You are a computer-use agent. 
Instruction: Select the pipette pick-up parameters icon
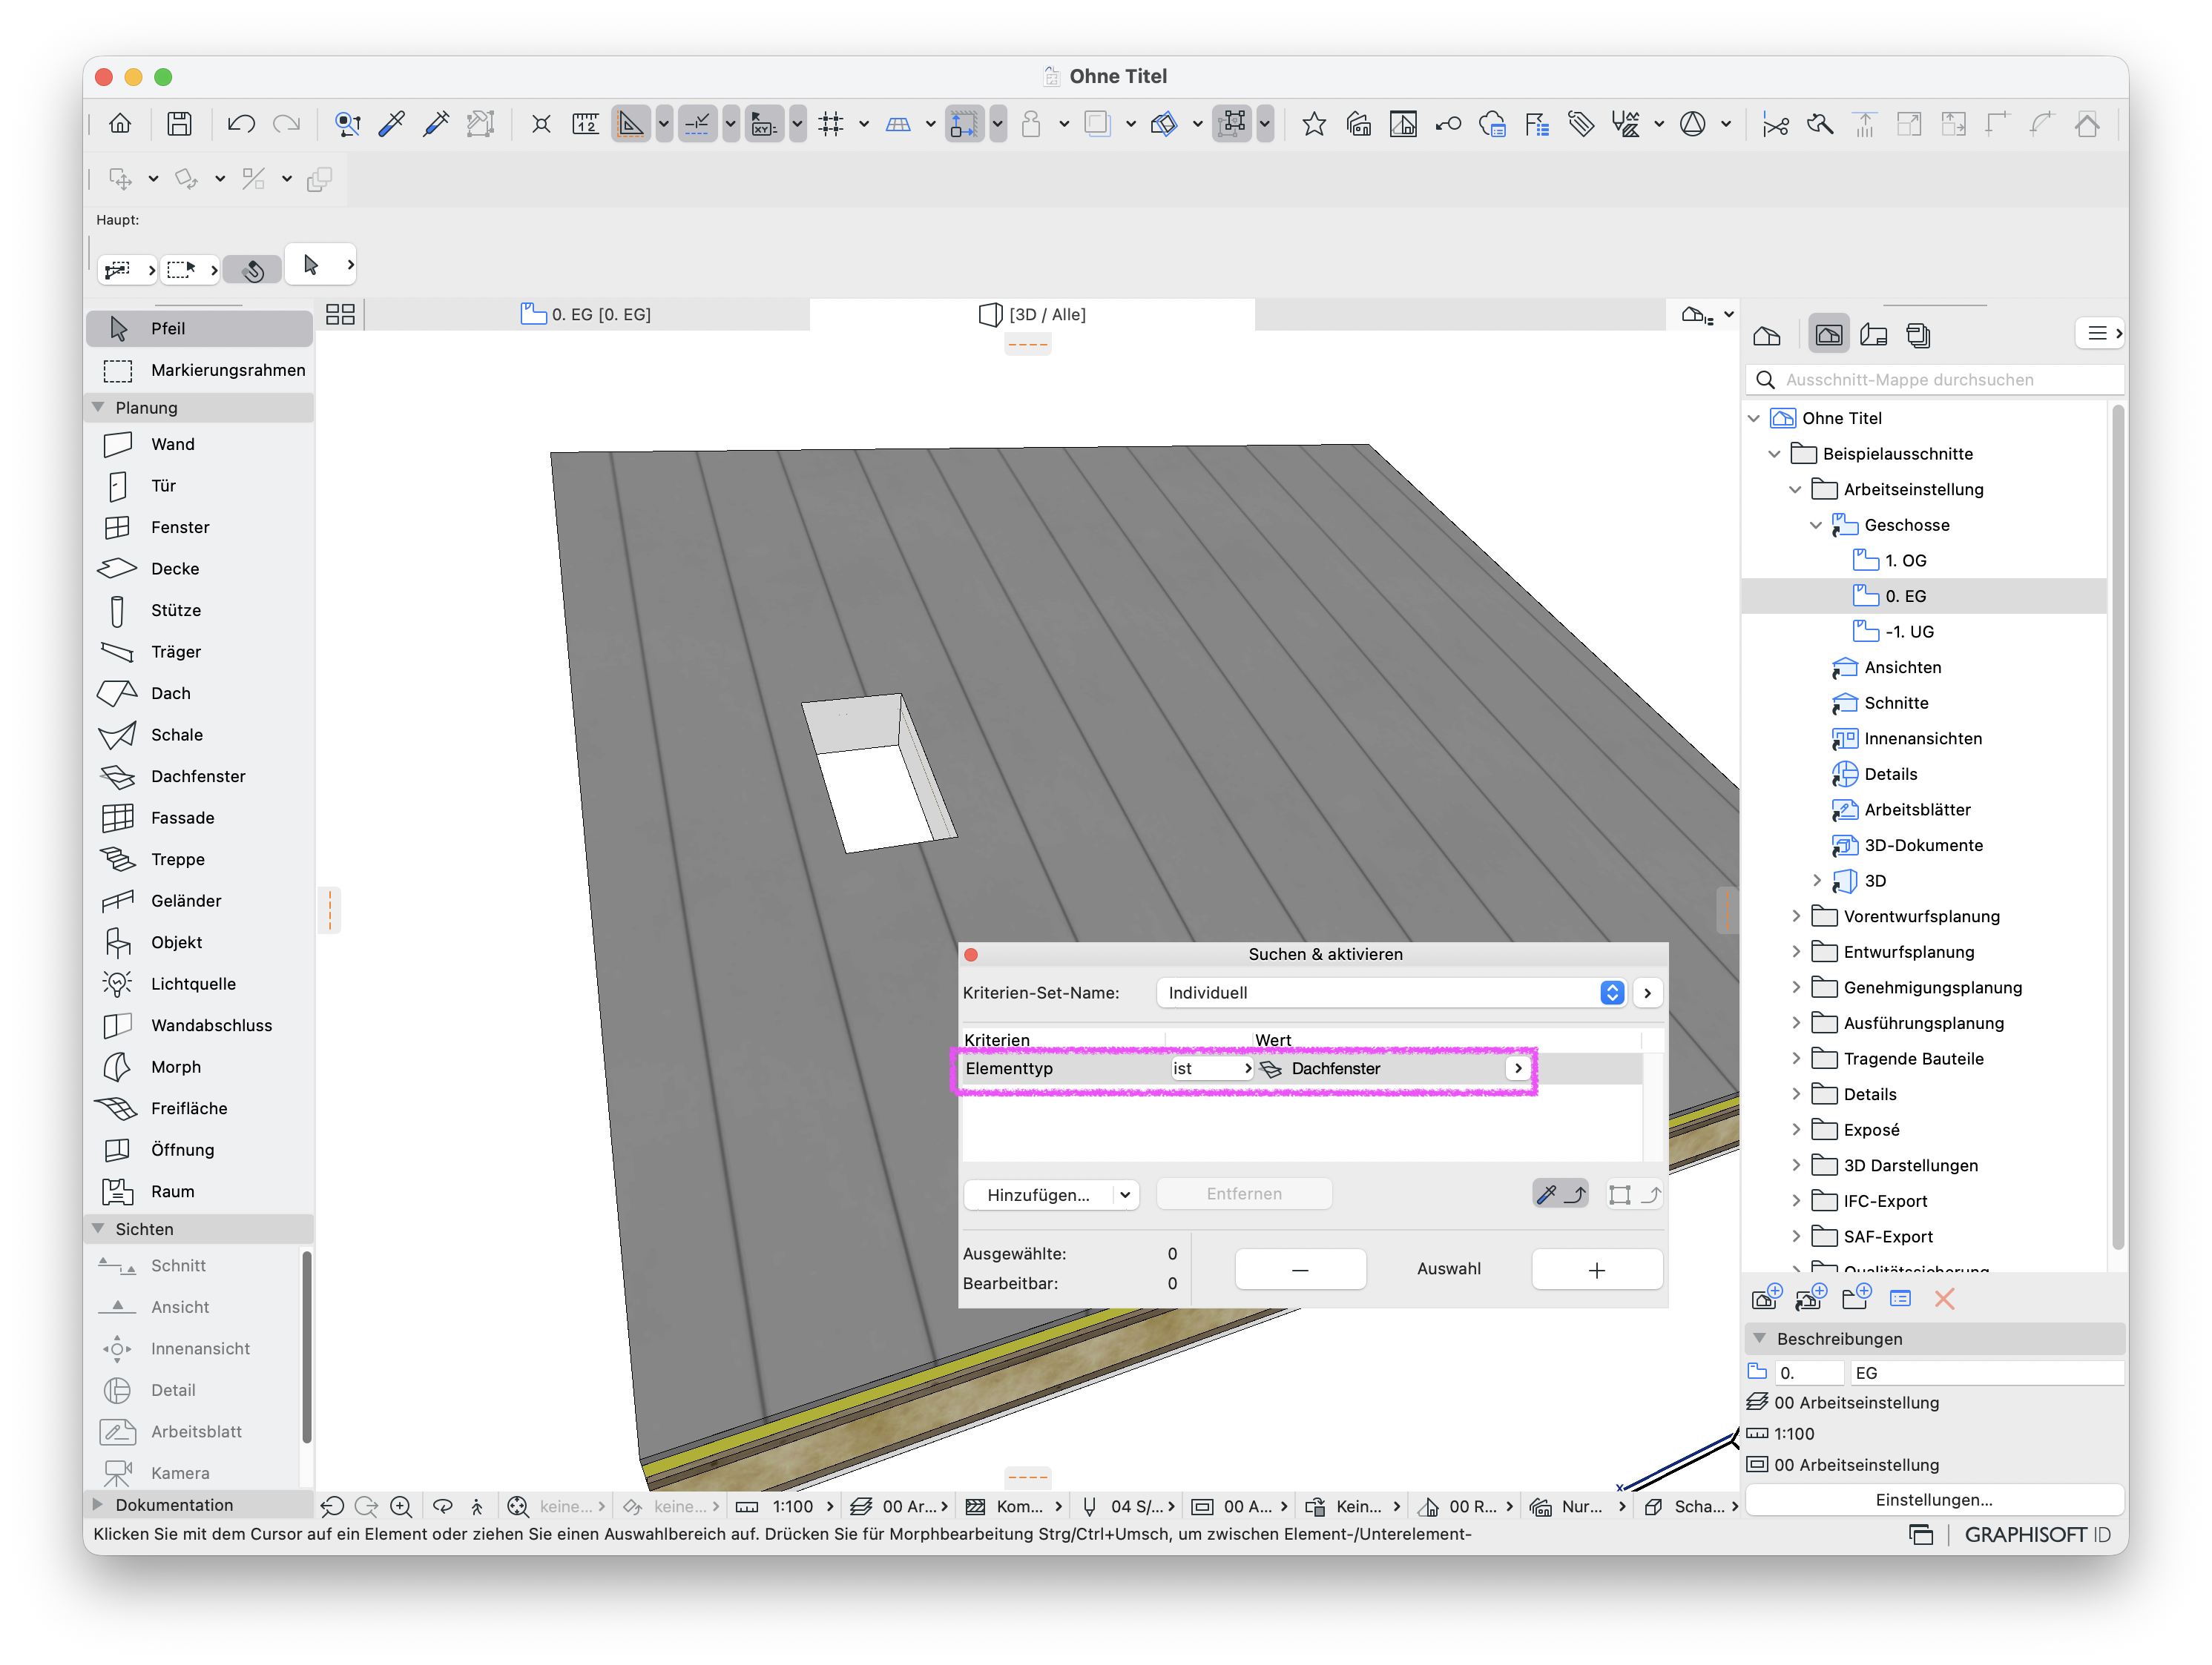pos(392,124)
